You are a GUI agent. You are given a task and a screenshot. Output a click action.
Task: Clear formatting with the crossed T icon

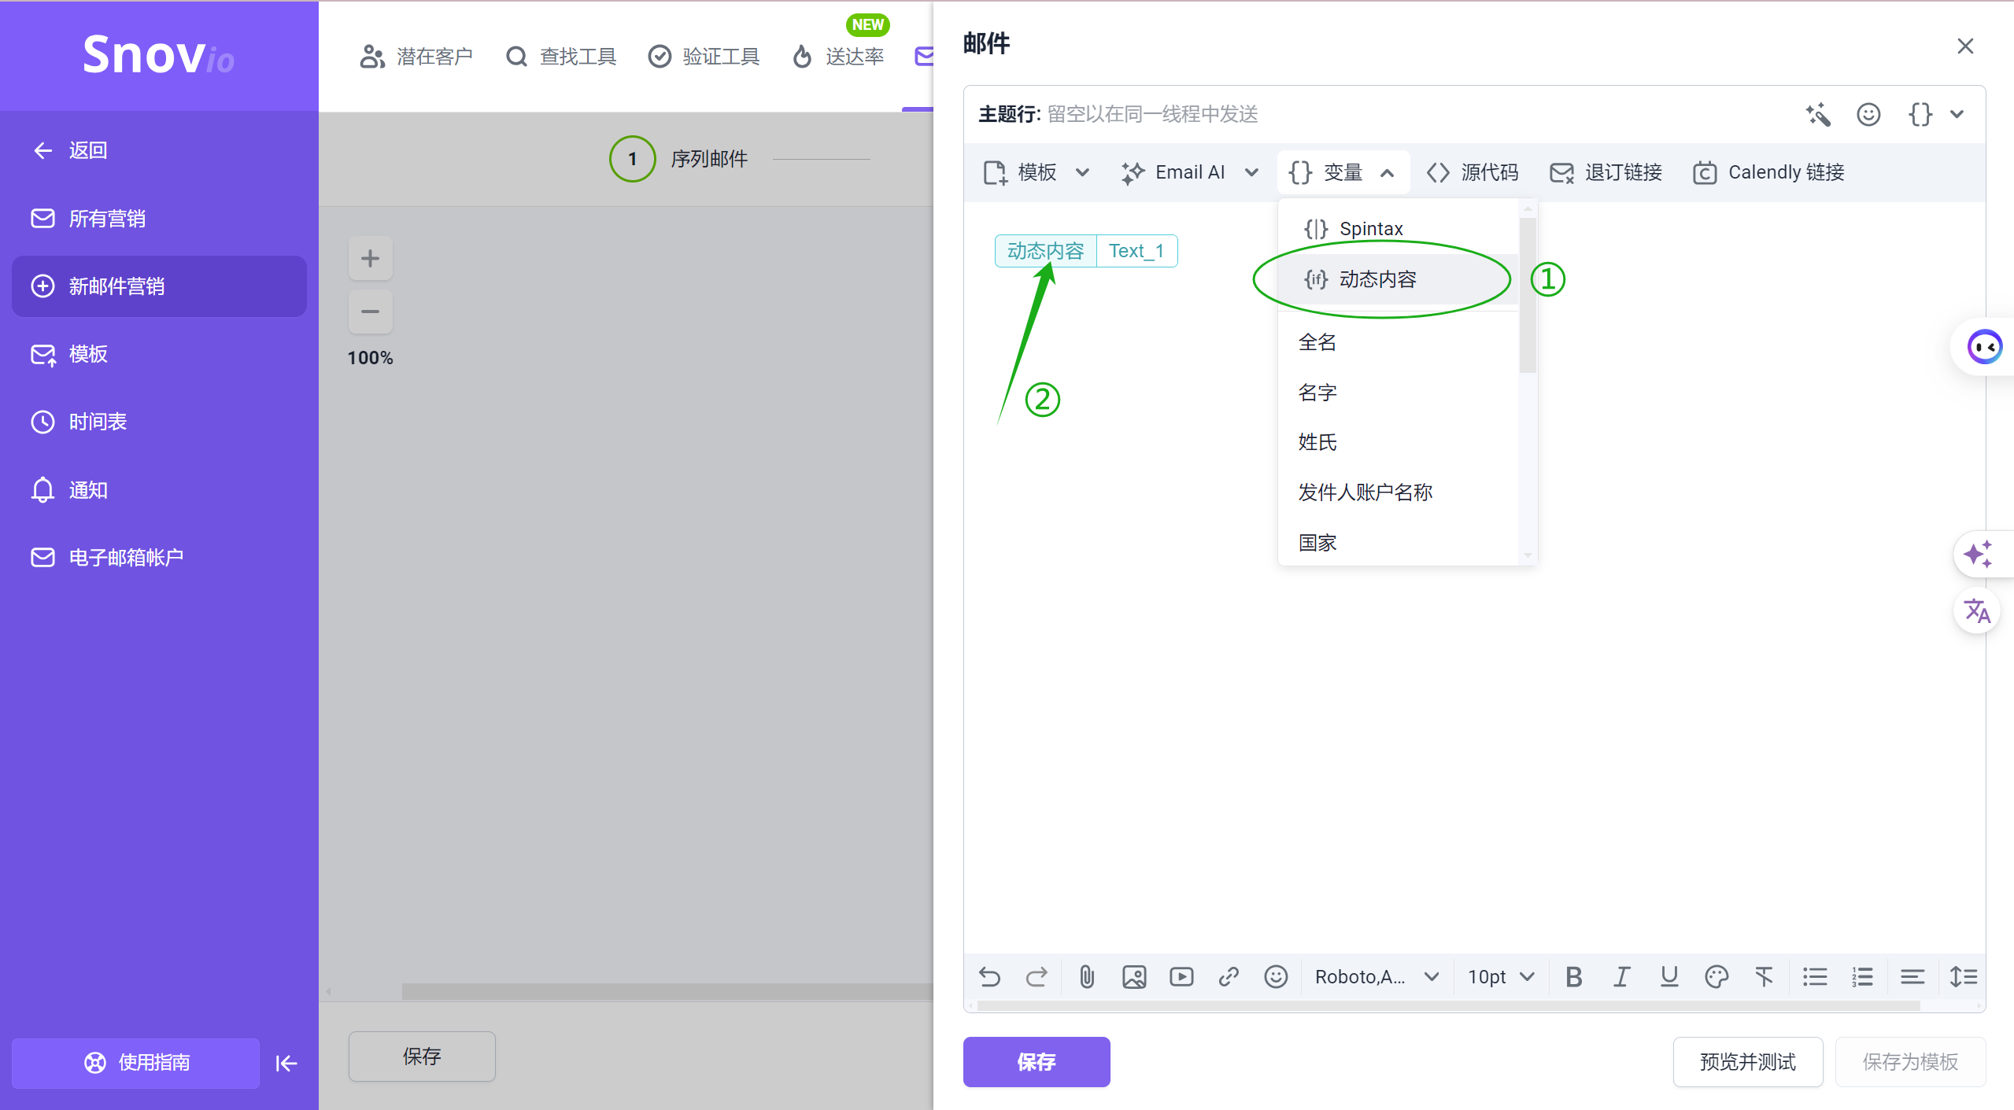click(1764, 976)
